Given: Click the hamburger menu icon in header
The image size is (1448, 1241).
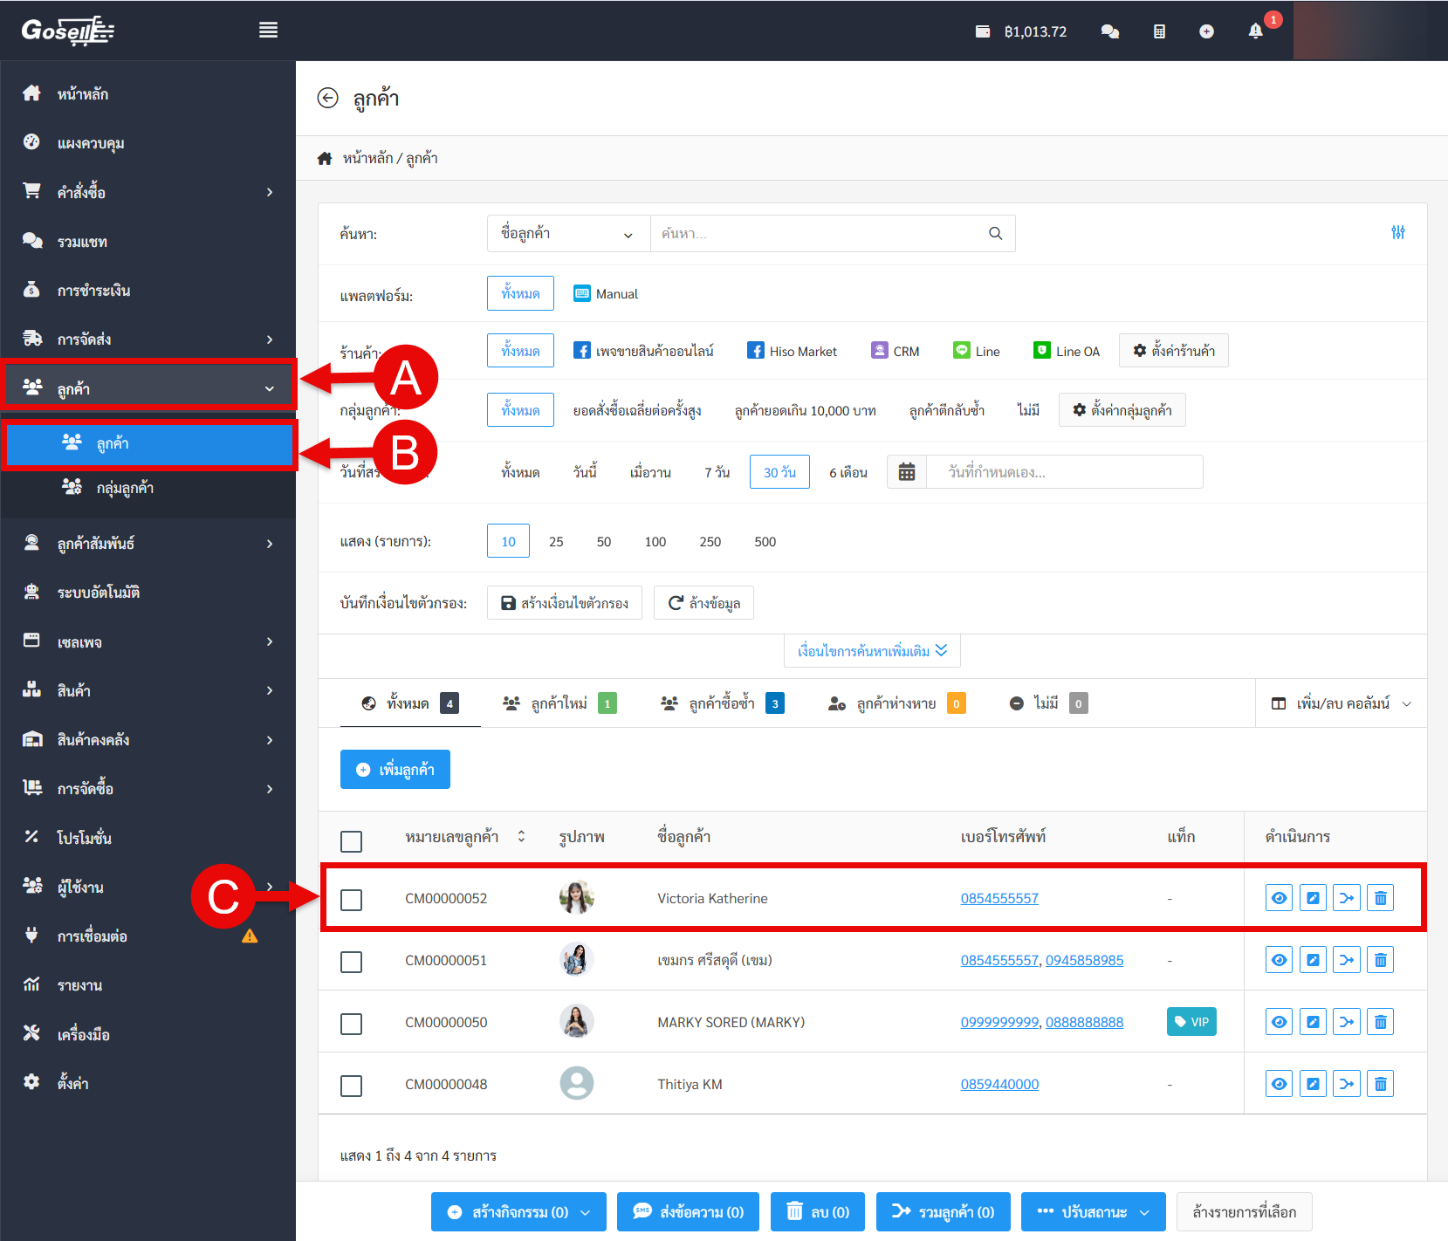Looking at the screenshot, I should pyautogui.click(x=268, y=31).
